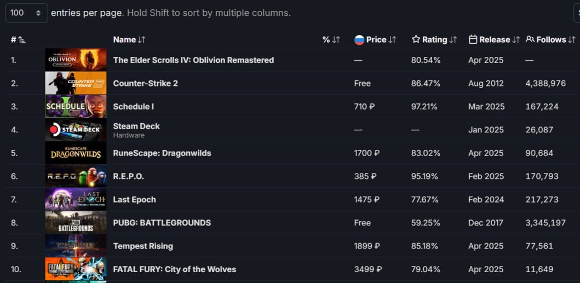Click the sort icon beside the # column
The width and height of the screenshot is (580, 283).
tap(22, 40)
